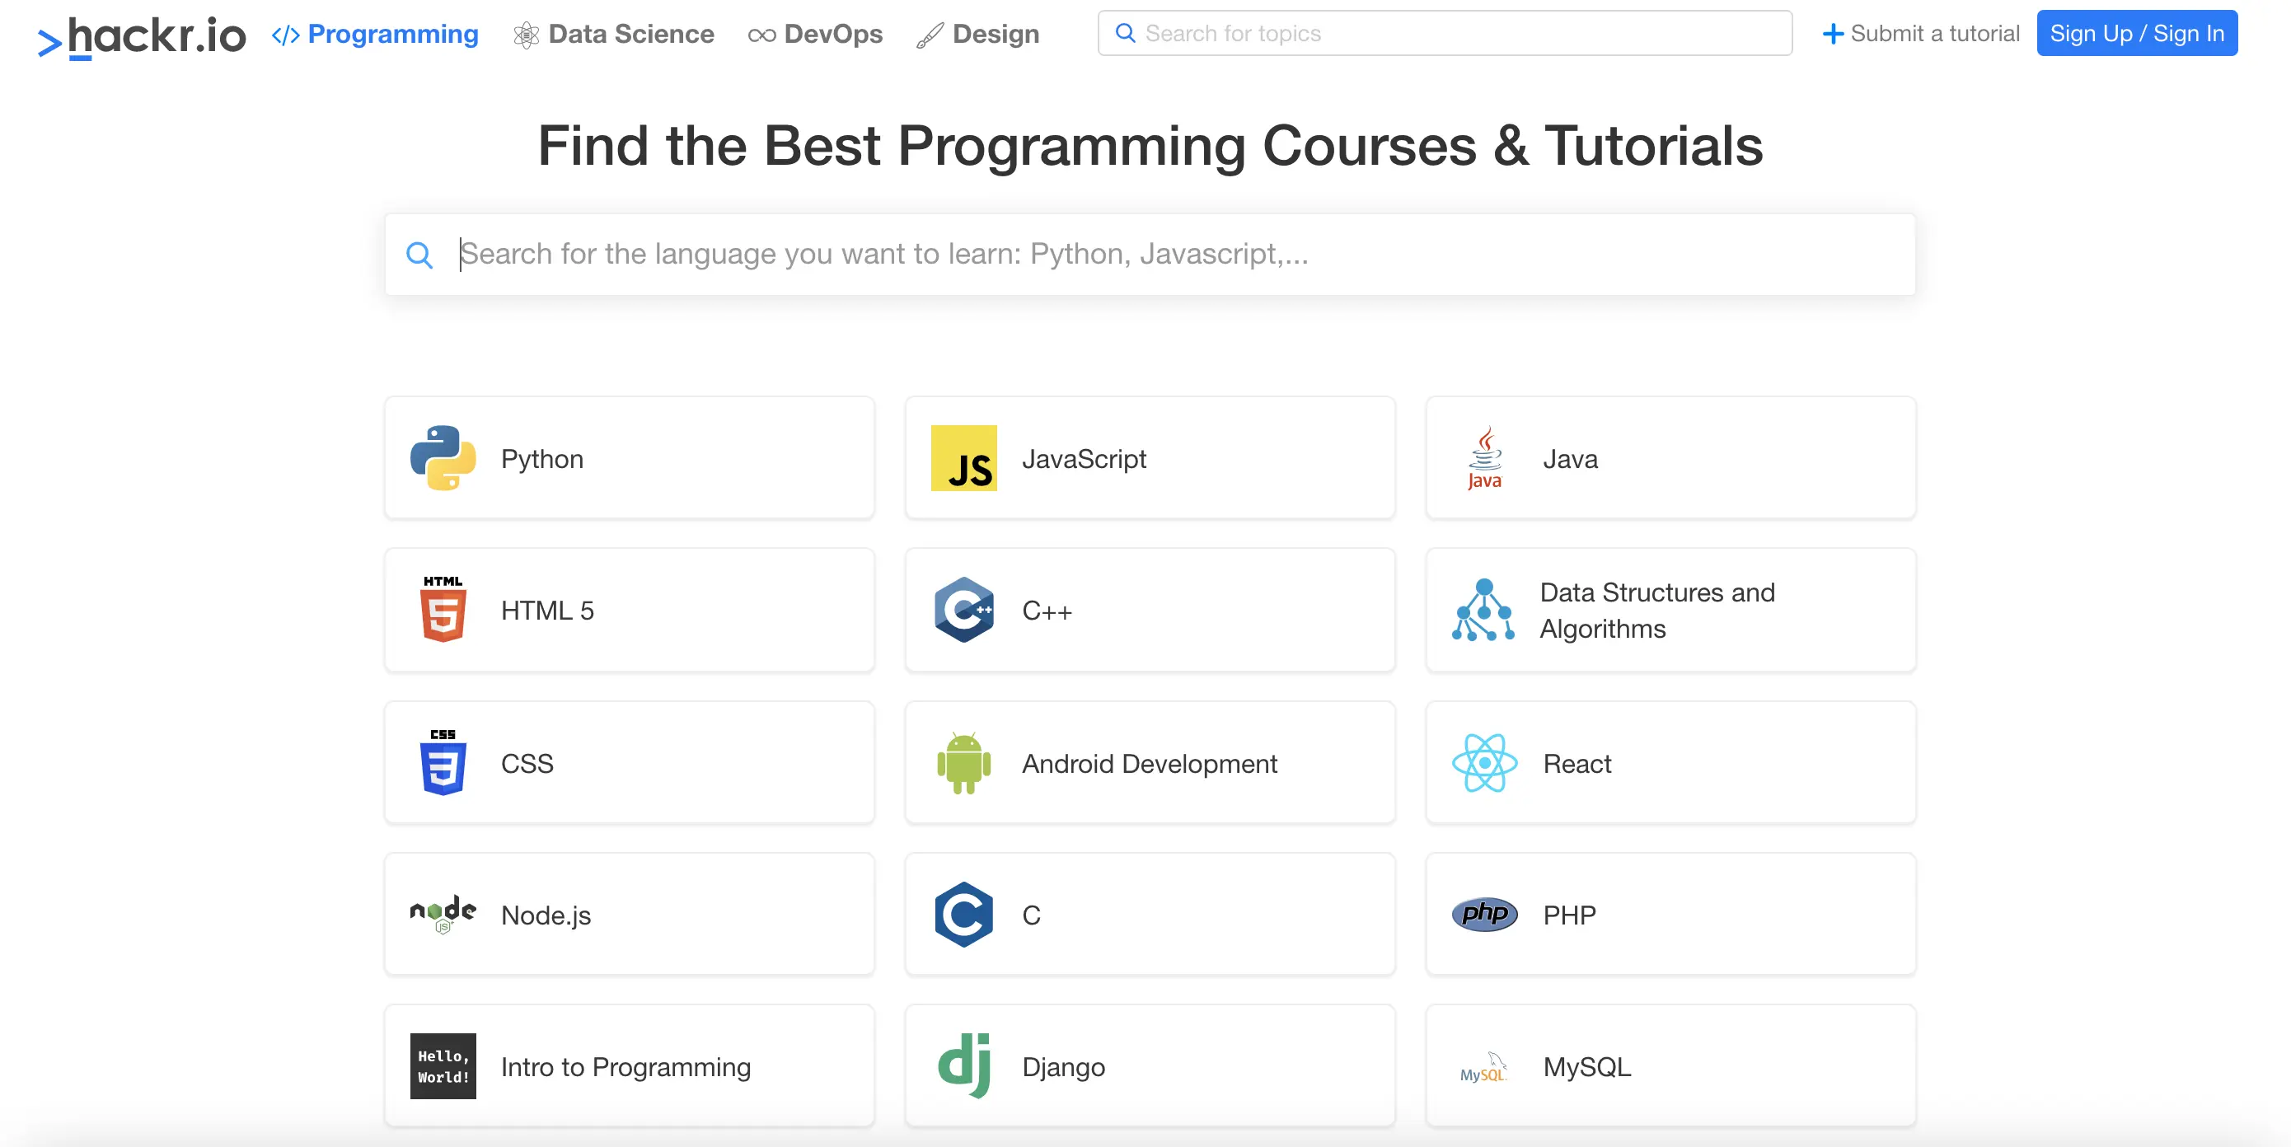Click the Java coffee cup logo
Image resolution: width=2291 pixels, height=1147 pixels.
click(x=1484, y=458)
